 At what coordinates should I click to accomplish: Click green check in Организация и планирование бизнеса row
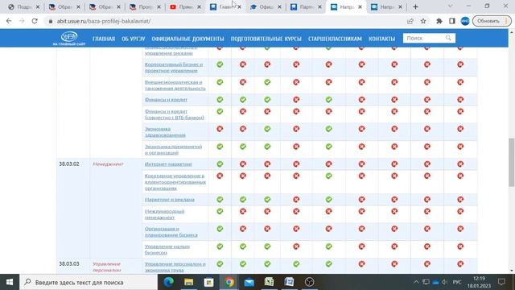coord(220,229)
